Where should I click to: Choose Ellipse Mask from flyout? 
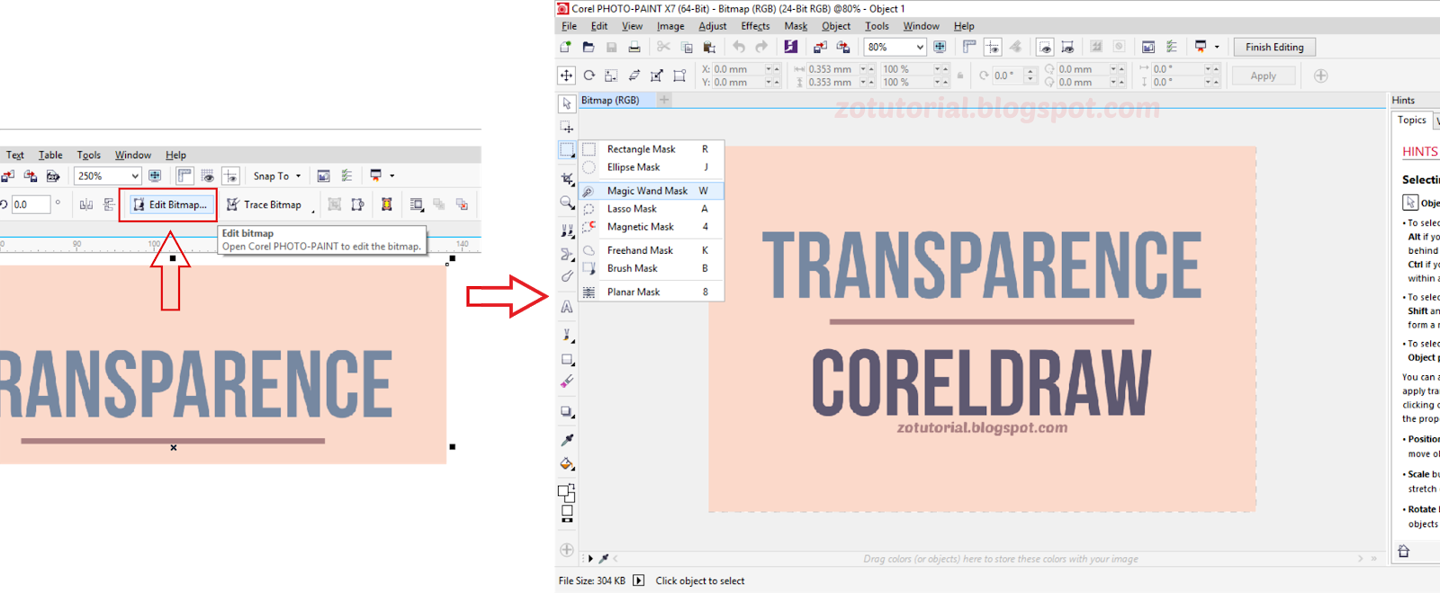coord(651,167)
